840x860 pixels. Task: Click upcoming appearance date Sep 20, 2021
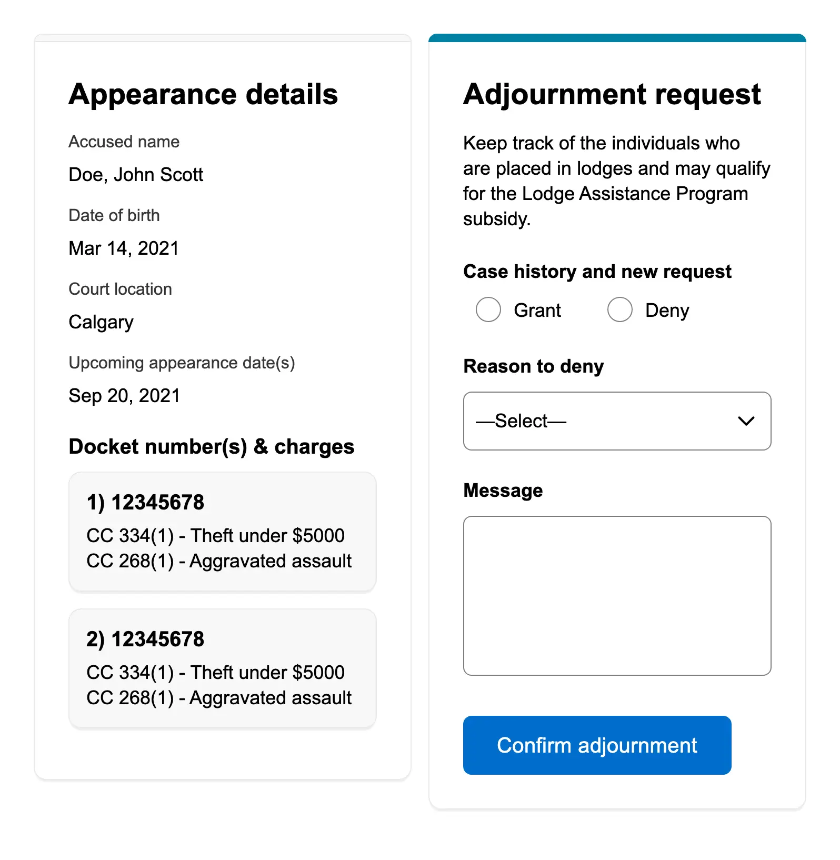124,396
